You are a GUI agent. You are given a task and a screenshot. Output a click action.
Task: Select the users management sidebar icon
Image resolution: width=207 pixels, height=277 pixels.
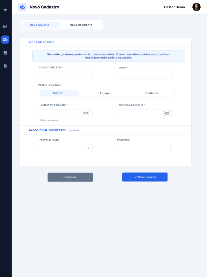[x=5, y=40]
